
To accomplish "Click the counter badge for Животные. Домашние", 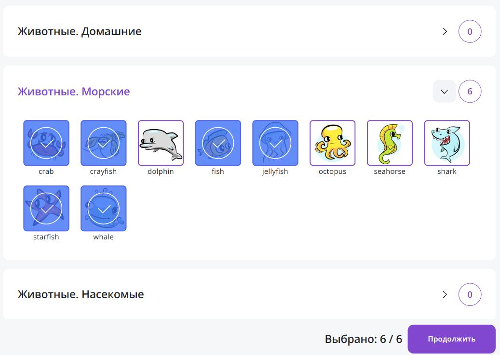I will pos(470,31).
